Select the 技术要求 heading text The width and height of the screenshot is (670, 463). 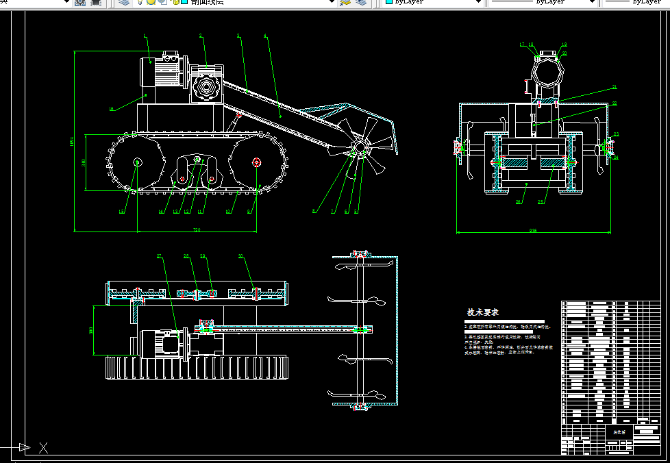(x=483, y=312)
